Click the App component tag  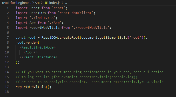pyautogui.click(x=31, y=52)
